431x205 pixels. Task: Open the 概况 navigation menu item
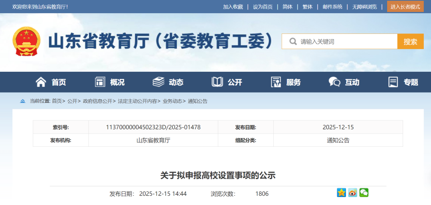[117, 82]
